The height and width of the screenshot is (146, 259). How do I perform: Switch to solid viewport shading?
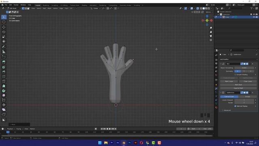204,8
